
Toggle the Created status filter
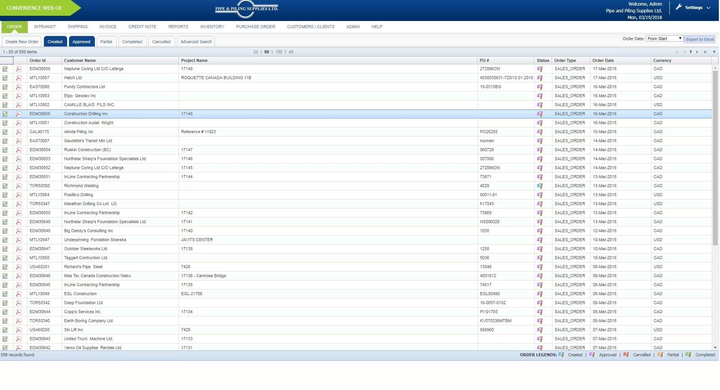tap(55, 42)
